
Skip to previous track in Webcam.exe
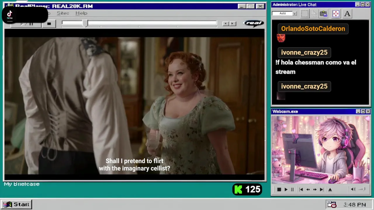click(301, 190)
